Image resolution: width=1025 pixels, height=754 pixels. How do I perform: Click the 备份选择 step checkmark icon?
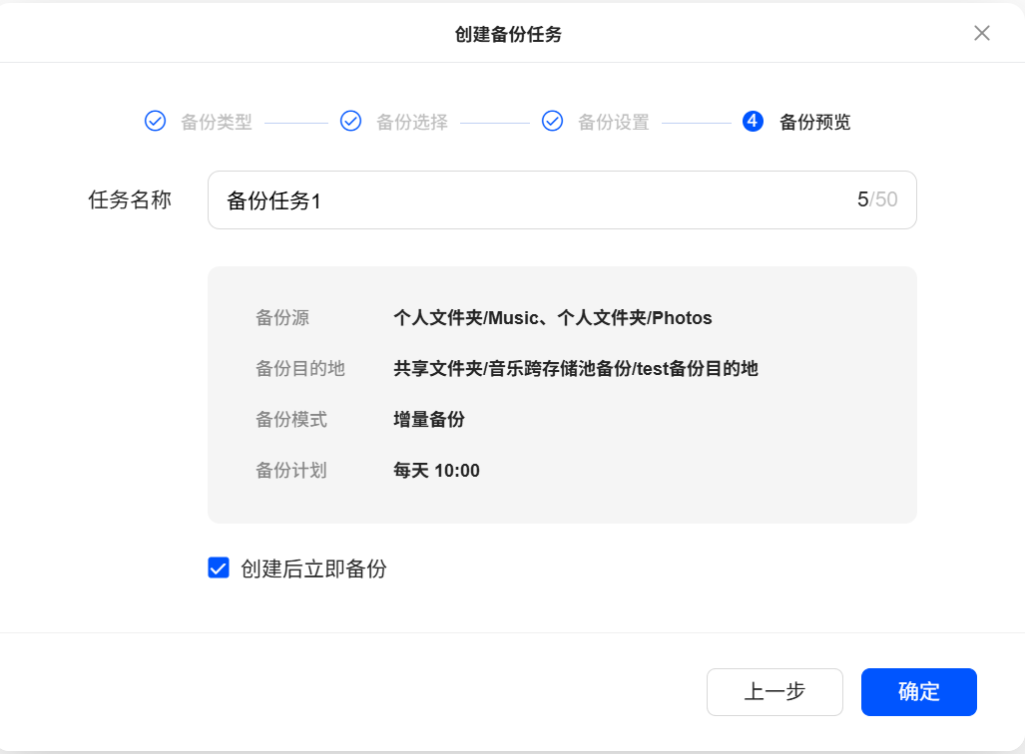pyautogui.click(x=350, y=122)
